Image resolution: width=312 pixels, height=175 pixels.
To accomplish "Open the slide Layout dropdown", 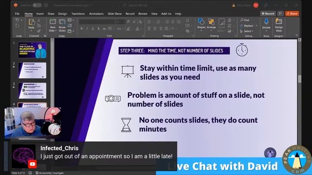I will [71, 20].
